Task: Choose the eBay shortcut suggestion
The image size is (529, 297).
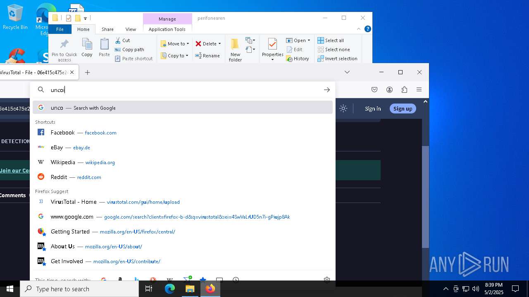Action: pos(183,147)
